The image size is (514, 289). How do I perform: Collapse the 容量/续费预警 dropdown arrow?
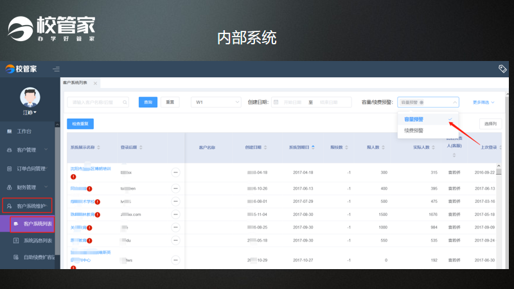tap(455, 103)
